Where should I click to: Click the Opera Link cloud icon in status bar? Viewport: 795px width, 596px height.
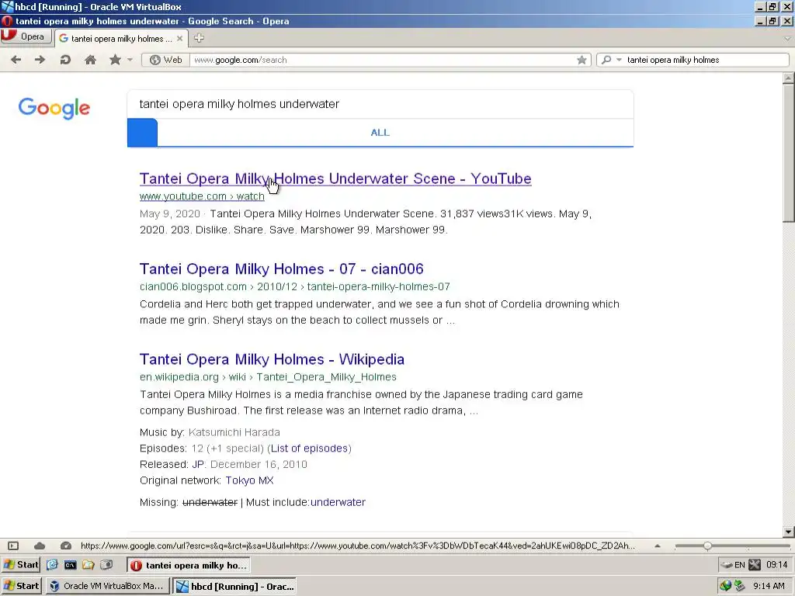40,546
